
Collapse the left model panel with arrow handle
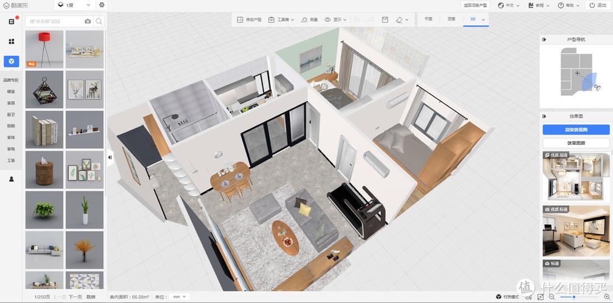(x=110, y=157)
